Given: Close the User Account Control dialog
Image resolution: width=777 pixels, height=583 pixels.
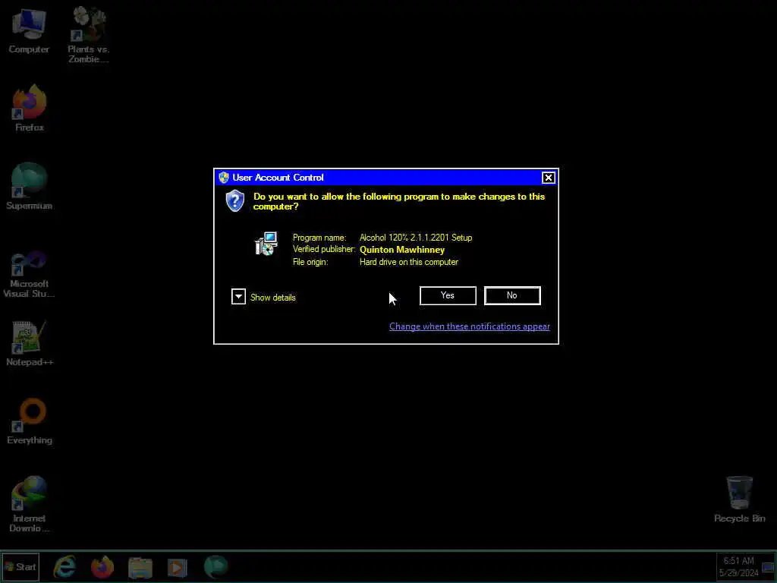Looking at the screenshot, I should [548, 178].
